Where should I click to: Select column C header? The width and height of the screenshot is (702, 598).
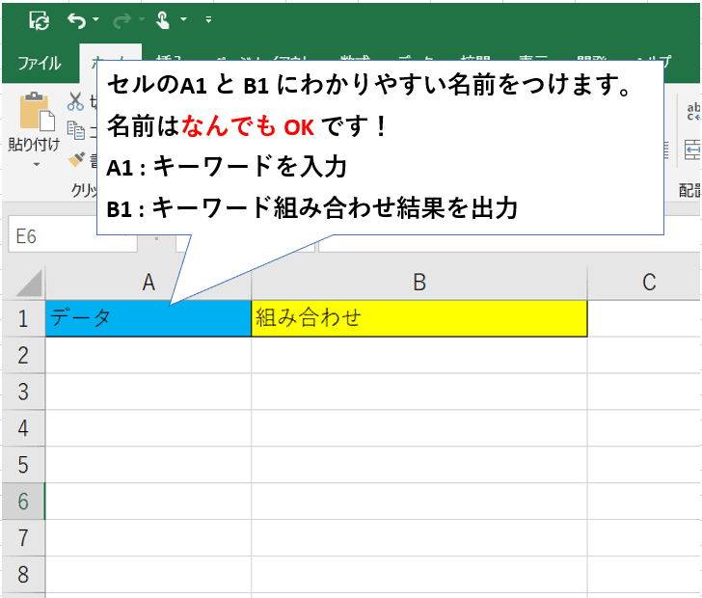[648, 282]
